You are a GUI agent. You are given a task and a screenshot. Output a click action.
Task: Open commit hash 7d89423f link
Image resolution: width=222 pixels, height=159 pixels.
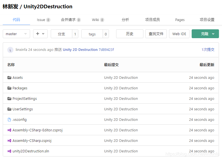[106, 50]
